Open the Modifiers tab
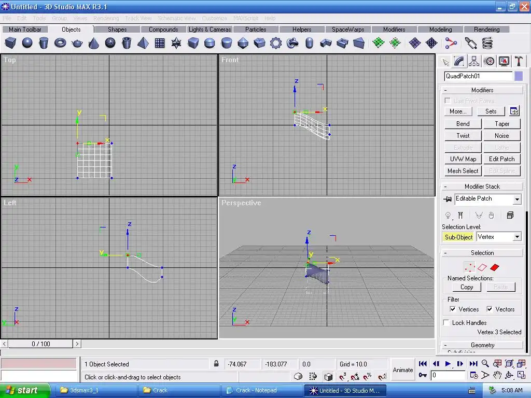This screenshot has width=531, height=398. (x=394, y=30)
